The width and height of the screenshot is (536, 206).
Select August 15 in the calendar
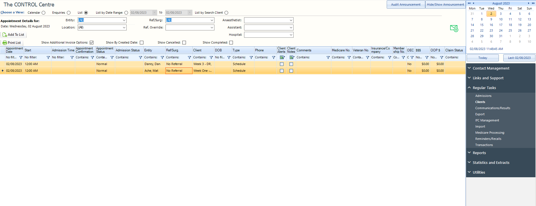tap(482, 25)
